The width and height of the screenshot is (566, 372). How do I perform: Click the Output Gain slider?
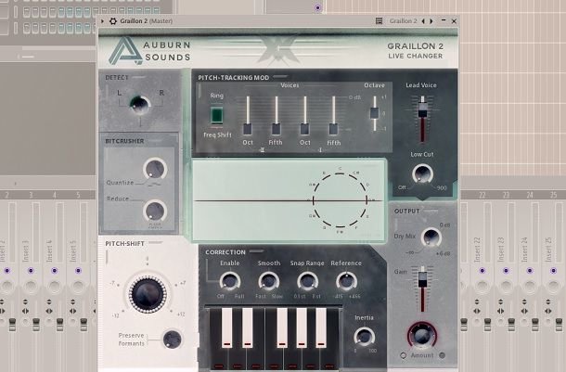point(422,280)
